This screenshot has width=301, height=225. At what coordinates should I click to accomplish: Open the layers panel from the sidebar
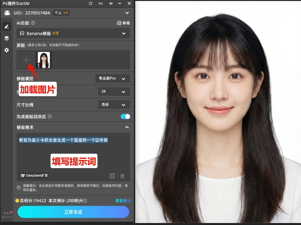coord(7,38)
